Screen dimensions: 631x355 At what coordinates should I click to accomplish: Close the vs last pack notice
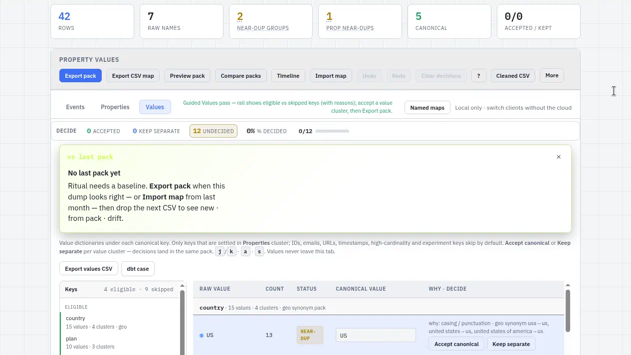coord(559,157)
